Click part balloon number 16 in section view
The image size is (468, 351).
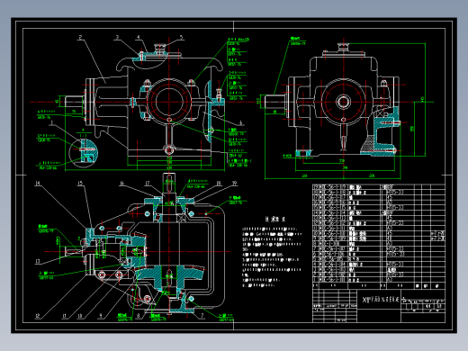[x=121, y=184]
